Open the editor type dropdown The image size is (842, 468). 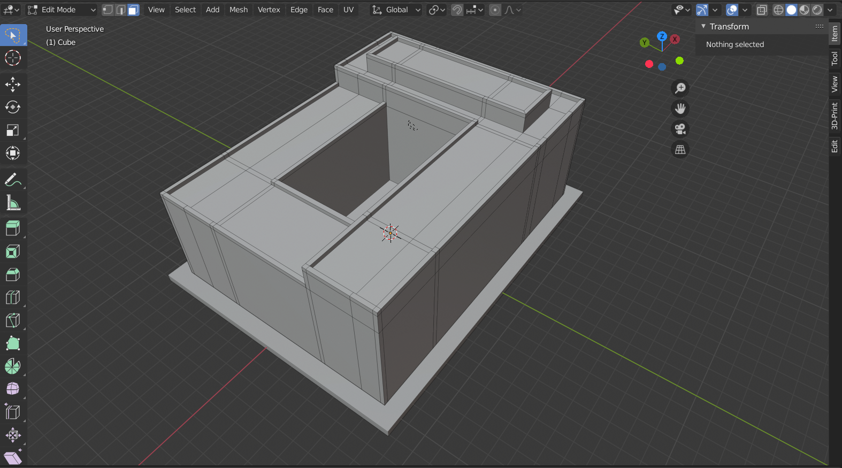click(11, 10)
